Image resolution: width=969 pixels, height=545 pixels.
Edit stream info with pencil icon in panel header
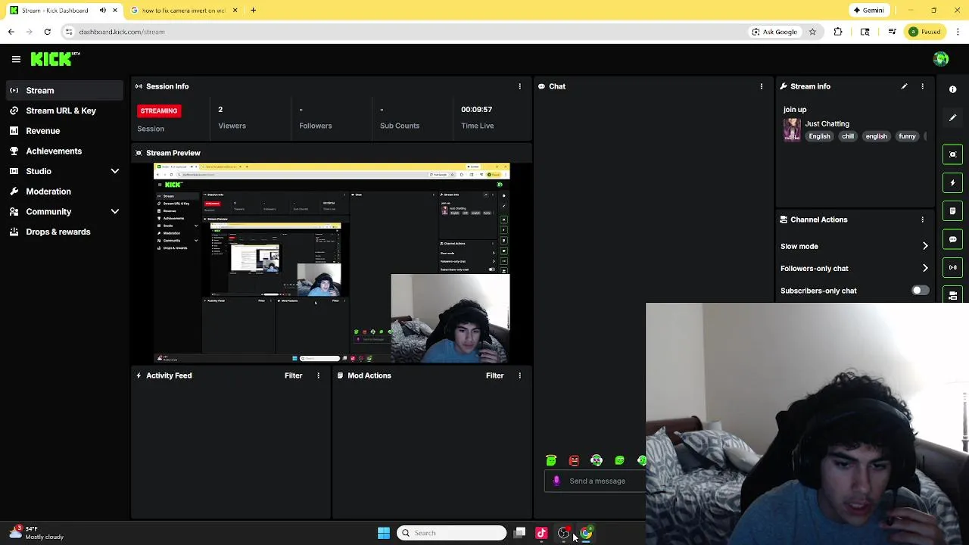pos(904,86)
